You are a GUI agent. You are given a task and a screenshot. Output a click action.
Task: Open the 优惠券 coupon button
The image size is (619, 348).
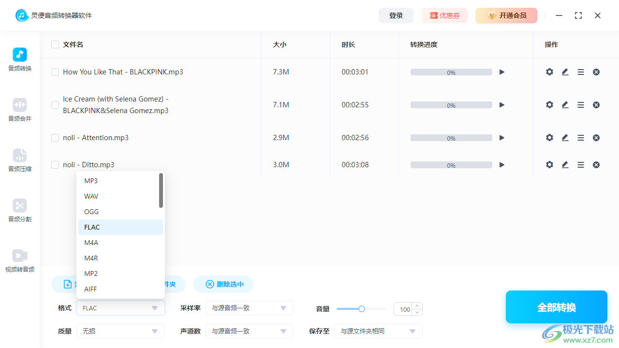pos(444,15)
